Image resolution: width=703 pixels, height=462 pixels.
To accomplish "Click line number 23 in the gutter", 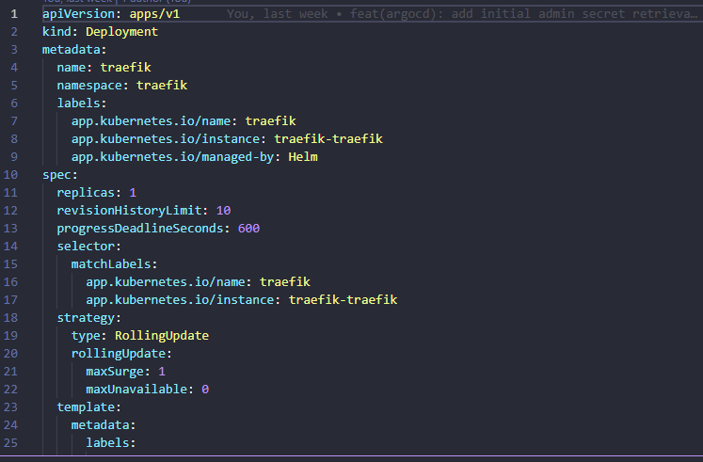I will tap(10, 406).
